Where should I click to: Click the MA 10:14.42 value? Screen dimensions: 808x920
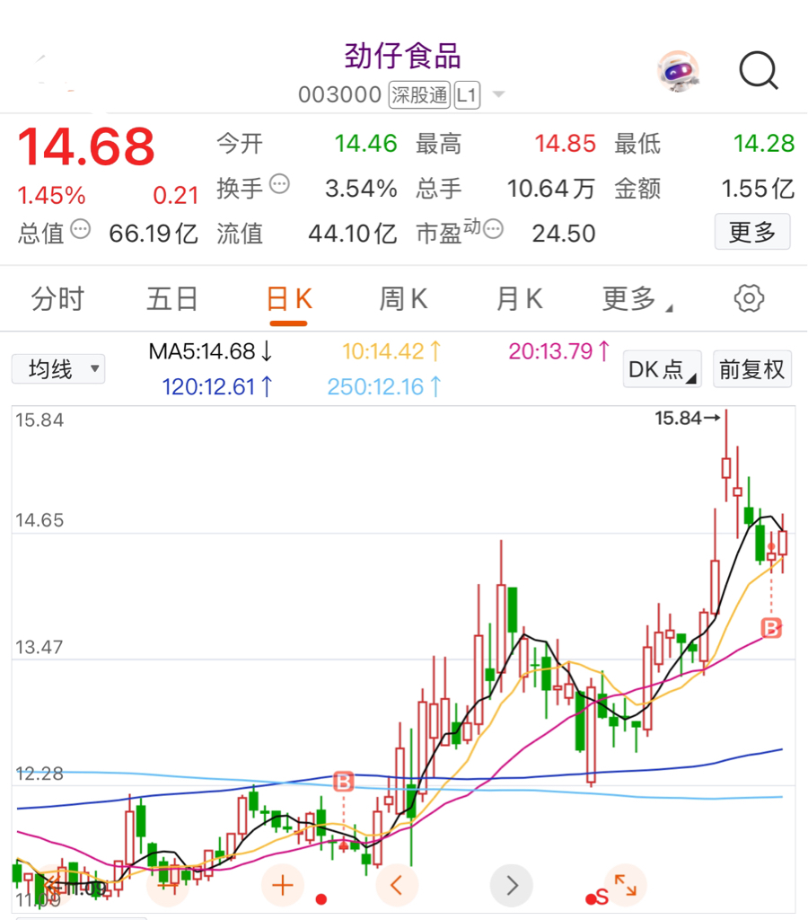click(x=391, y=351)
